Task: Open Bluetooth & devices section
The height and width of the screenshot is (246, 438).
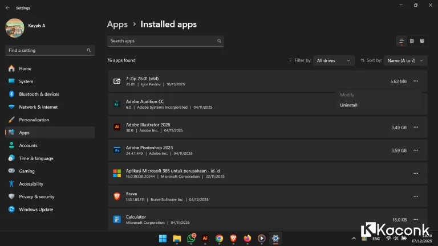Action: click(x=50, y=95)
